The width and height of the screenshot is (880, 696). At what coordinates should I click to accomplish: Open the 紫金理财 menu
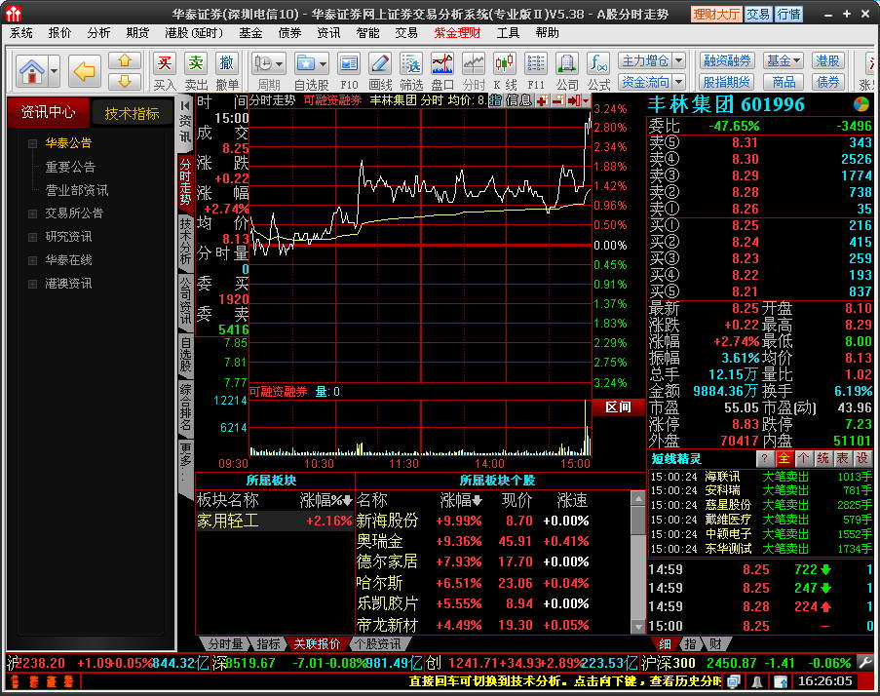coord(457,33)
